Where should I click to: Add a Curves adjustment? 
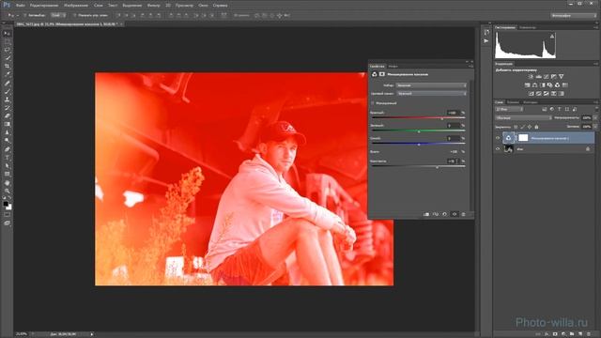pyautogui.click(x=547, y=77)
